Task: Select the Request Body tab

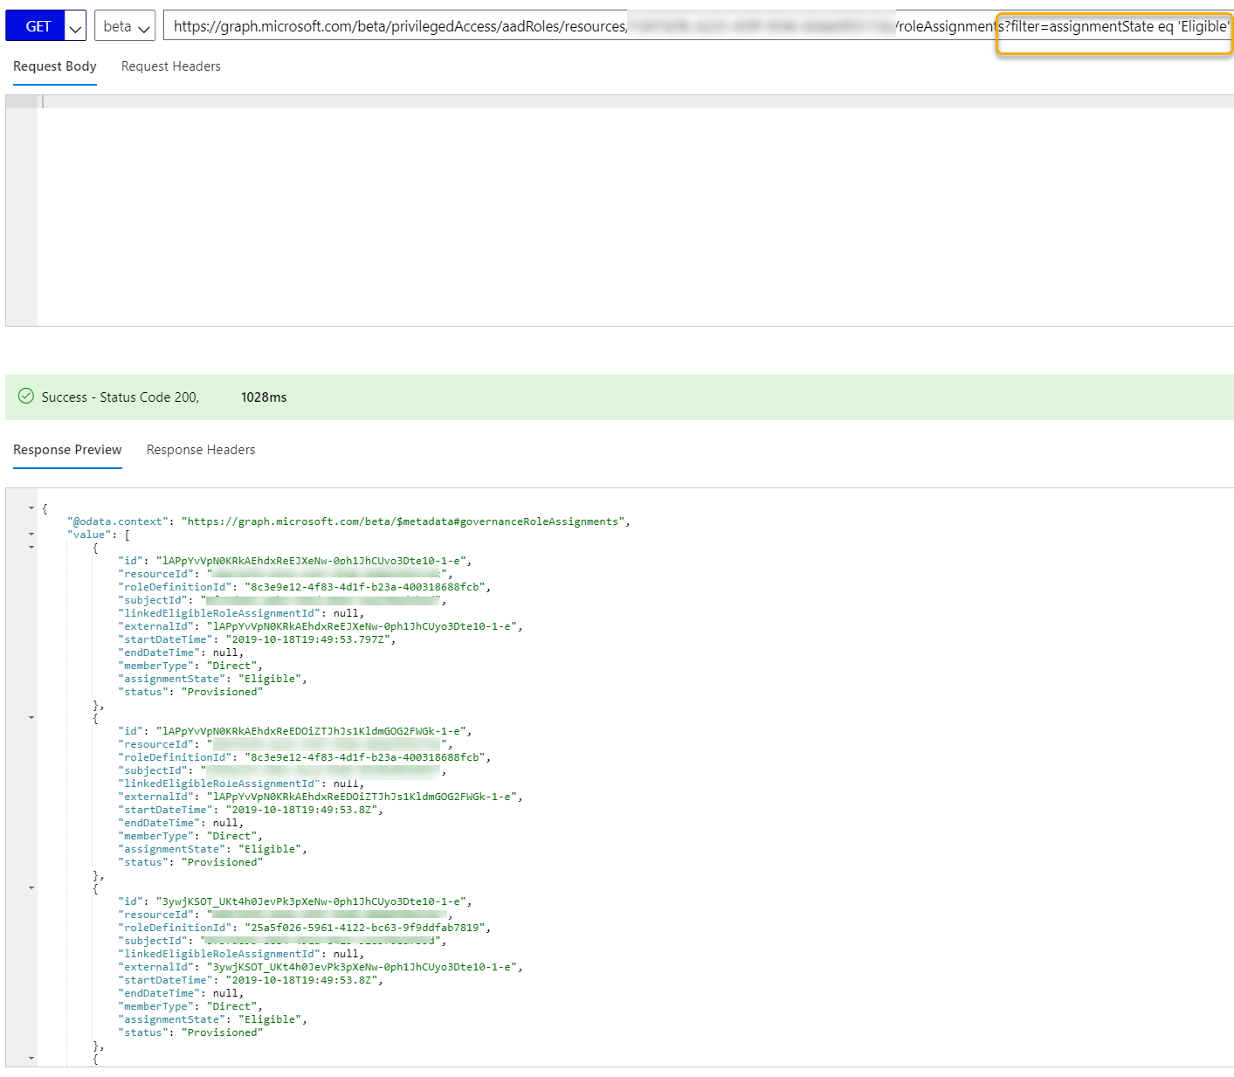Action: click(x=54, y=66)
